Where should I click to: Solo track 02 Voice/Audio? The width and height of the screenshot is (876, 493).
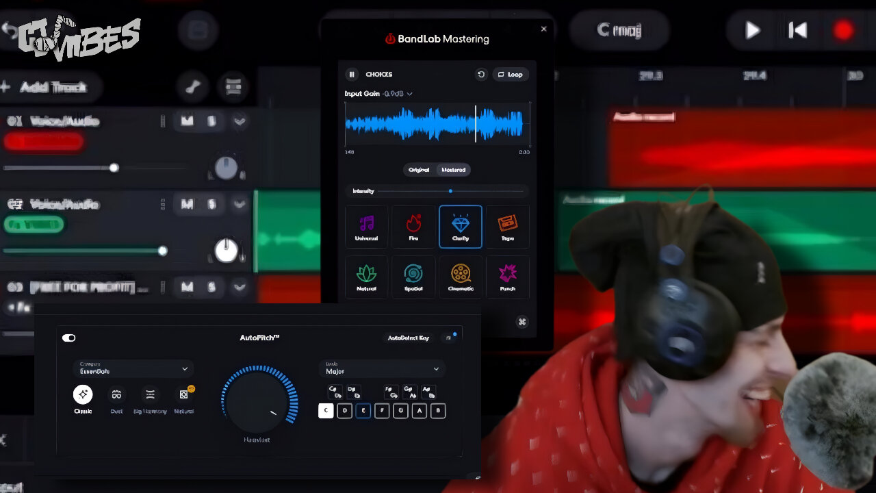(211, 204)
